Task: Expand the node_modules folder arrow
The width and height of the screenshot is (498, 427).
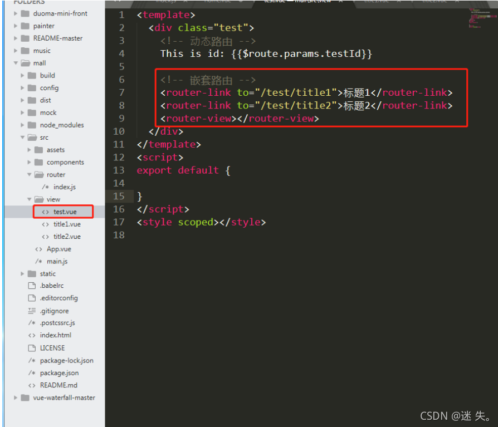Action: (22, 125)
